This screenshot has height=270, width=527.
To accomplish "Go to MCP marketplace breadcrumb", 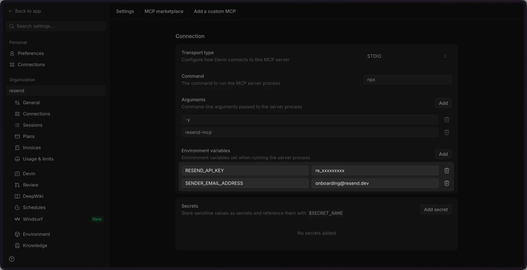I will pos(164,11).
